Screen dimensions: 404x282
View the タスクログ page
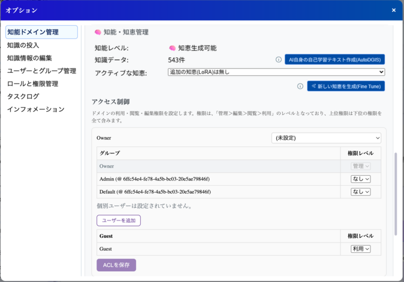(x=23, y=97)
